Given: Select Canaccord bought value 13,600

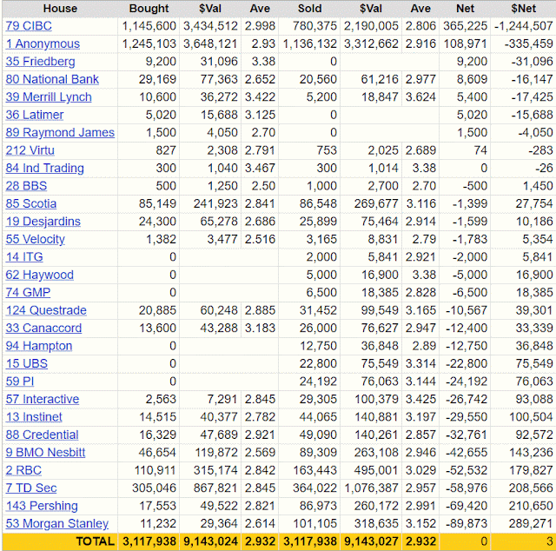Looking at the screenshot, I should [157, 328].
